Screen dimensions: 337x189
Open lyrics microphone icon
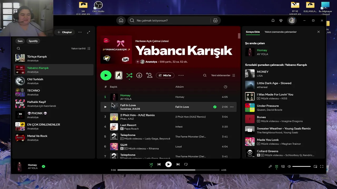pyautogui.click(x=270, y=166)
